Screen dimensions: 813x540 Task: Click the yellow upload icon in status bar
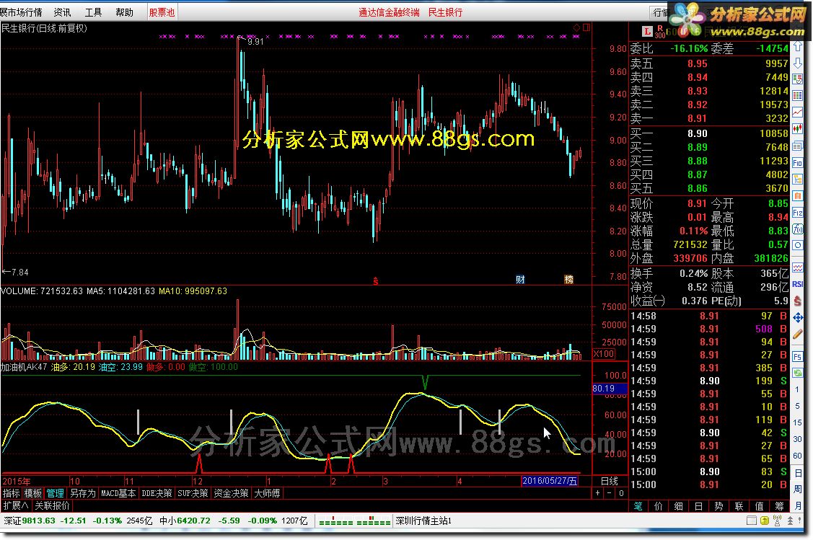pos(764,521)
